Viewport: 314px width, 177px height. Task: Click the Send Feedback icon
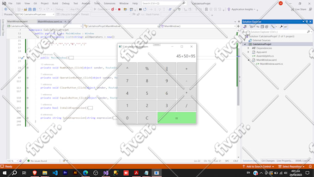pyautogui.click(x=310, y=9)
